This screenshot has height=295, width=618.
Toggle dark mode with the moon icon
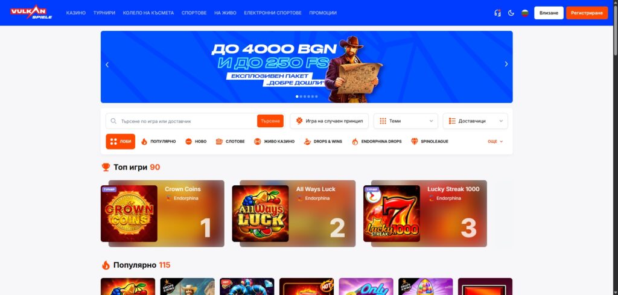pyautogui.click(x=511, y=13)
